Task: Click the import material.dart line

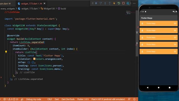Action: (x=31, y=19)
